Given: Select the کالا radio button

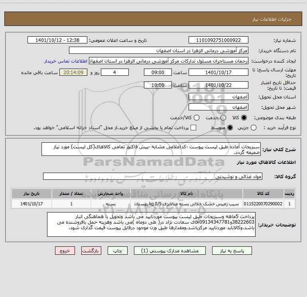Looking at the screenshot, I should point(244,118).
